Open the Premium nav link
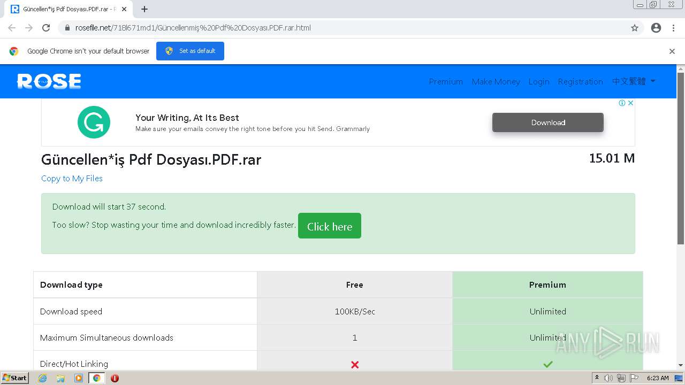This screenshot has width=685, height=385. (x=446, y=81)
